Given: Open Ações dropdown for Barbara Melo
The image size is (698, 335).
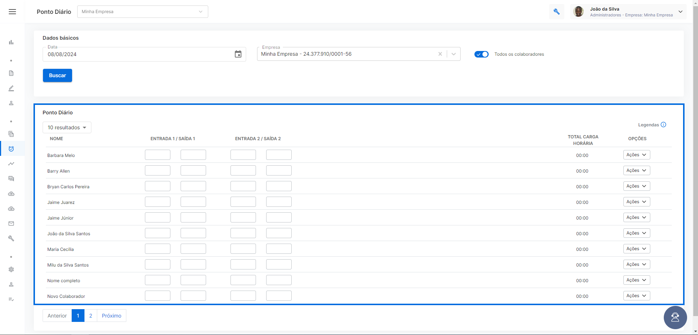Looking at the screenshot, I should tap(636, 155).
